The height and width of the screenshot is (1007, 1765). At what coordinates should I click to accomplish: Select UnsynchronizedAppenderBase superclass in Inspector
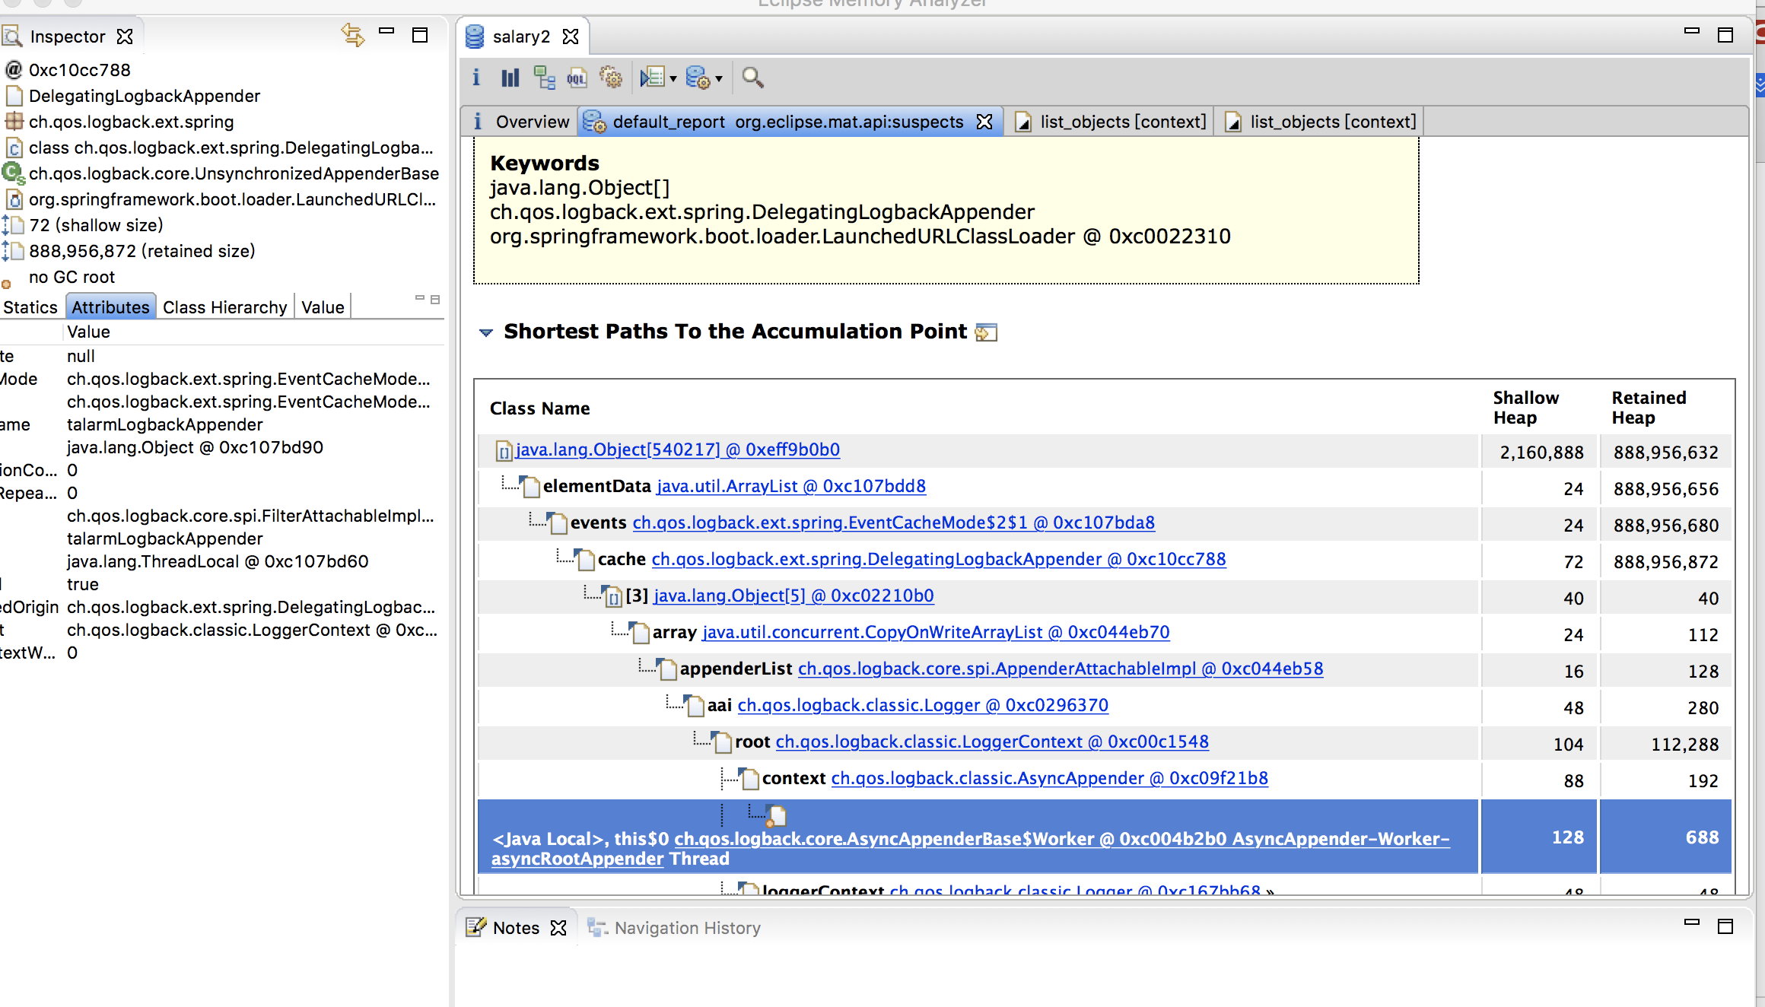coord(234,173)
